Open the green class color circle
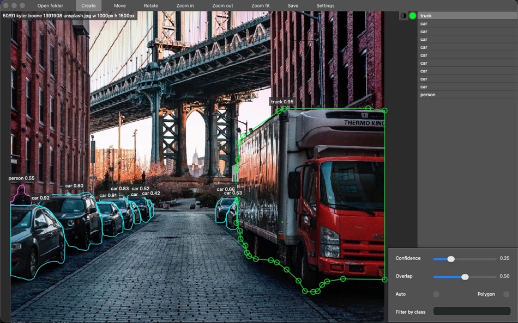This screenshot has height=323, width=518. (x=413, y=15)
